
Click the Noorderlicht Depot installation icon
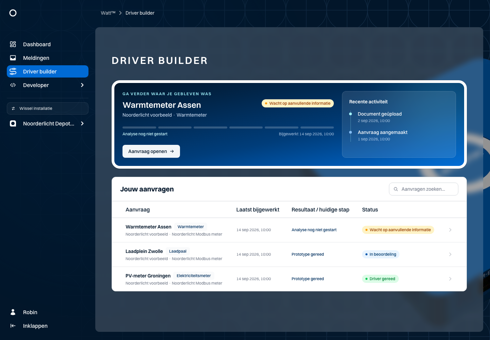click(13, 123)
